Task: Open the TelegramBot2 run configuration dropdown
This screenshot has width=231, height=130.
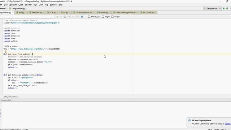Action: pos(213,9)
